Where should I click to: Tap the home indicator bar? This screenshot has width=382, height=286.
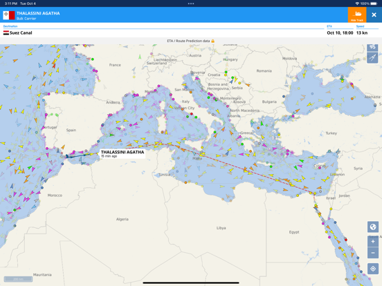(x=191, y=283)
